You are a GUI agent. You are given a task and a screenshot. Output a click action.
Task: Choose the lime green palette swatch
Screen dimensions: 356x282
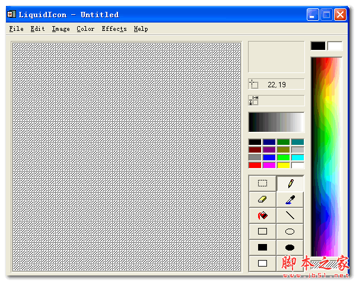pos(284,157)
